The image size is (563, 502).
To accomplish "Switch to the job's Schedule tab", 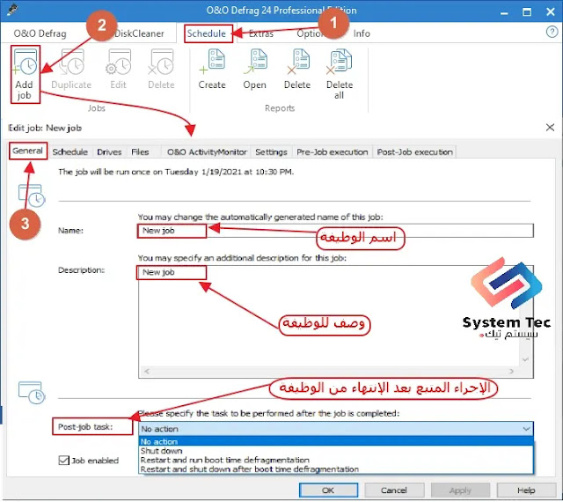I will [70, 152].
